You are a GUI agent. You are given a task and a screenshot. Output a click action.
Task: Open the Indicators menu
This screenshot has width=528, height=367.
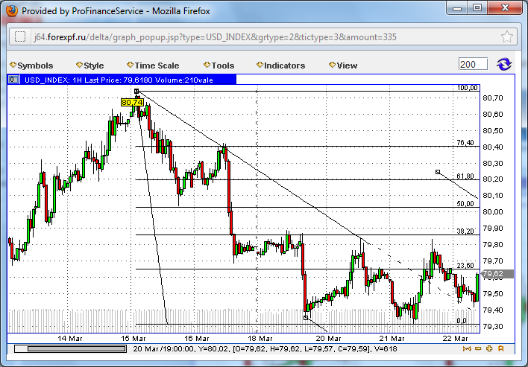point(281,66)
